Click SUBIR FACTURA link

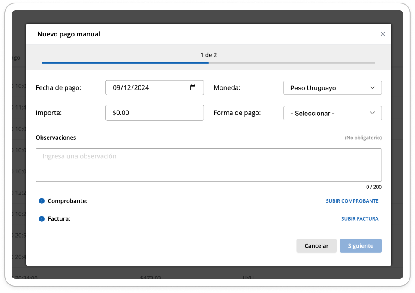click(360, 219)
